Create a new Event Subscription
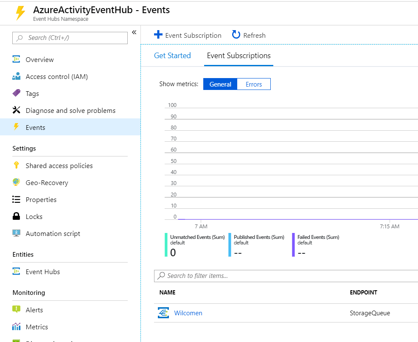 pyautogui.click(x=188, y=35)
